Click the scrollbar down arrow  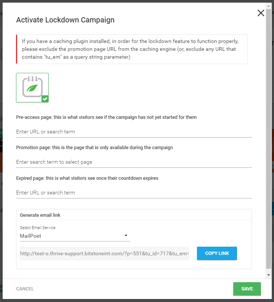(x=268, y=275)
